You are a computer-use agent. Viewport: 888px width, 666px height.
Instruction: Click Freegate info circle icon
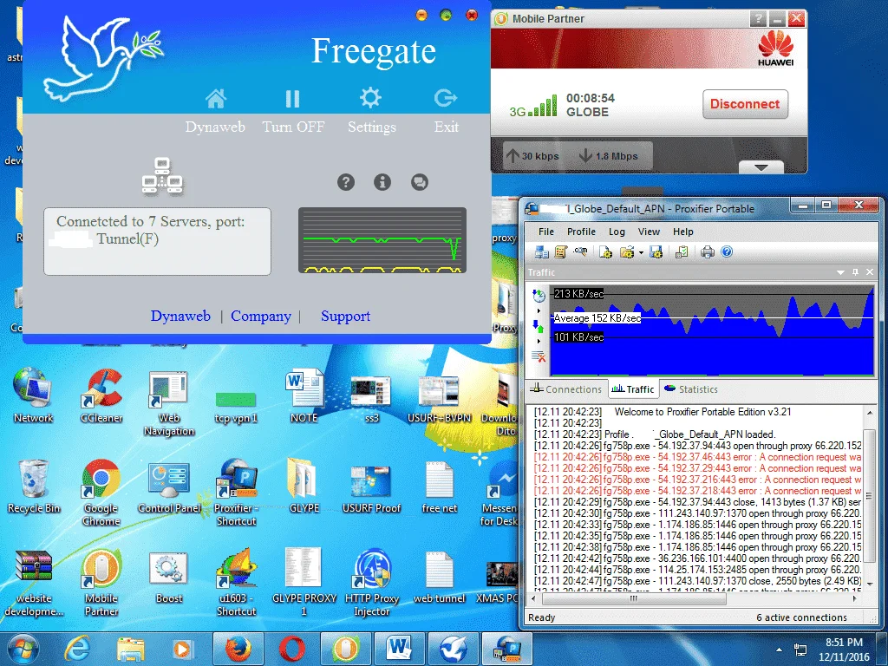[382, 182]
